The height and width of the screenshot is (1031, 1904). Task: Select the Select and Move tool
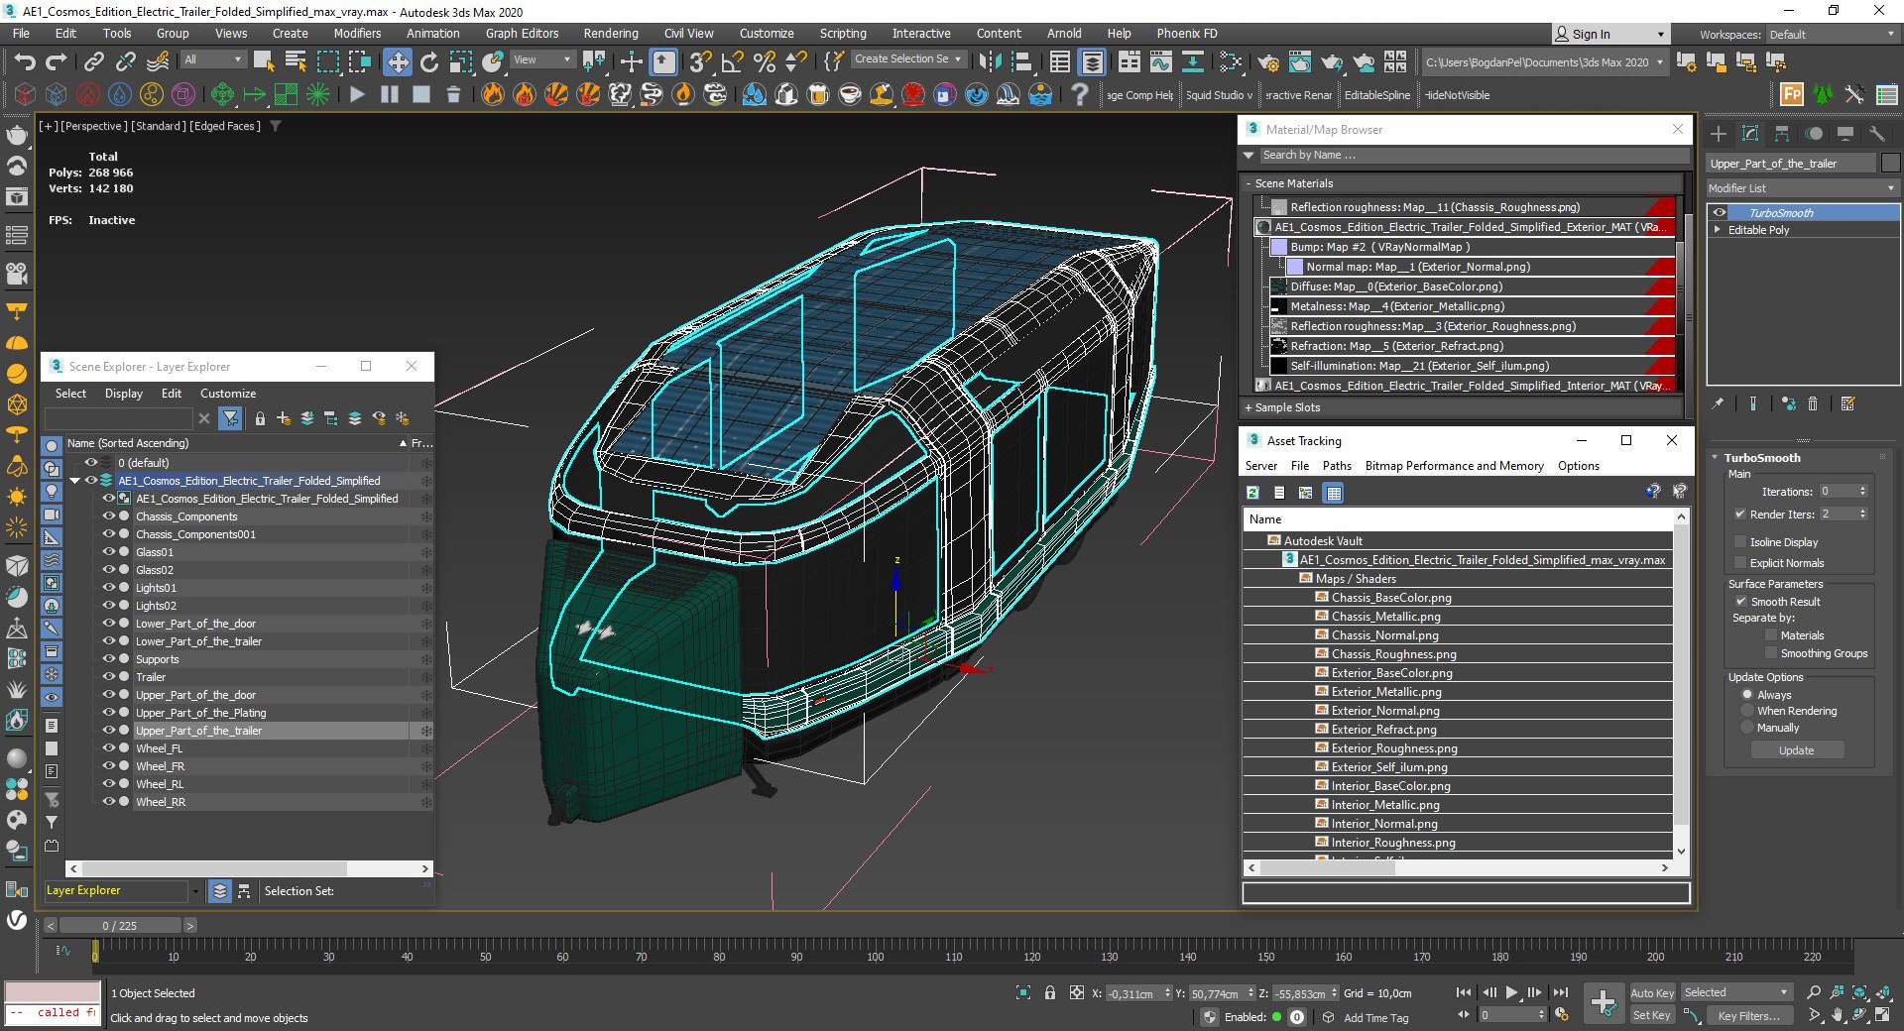tap(398, 62)
